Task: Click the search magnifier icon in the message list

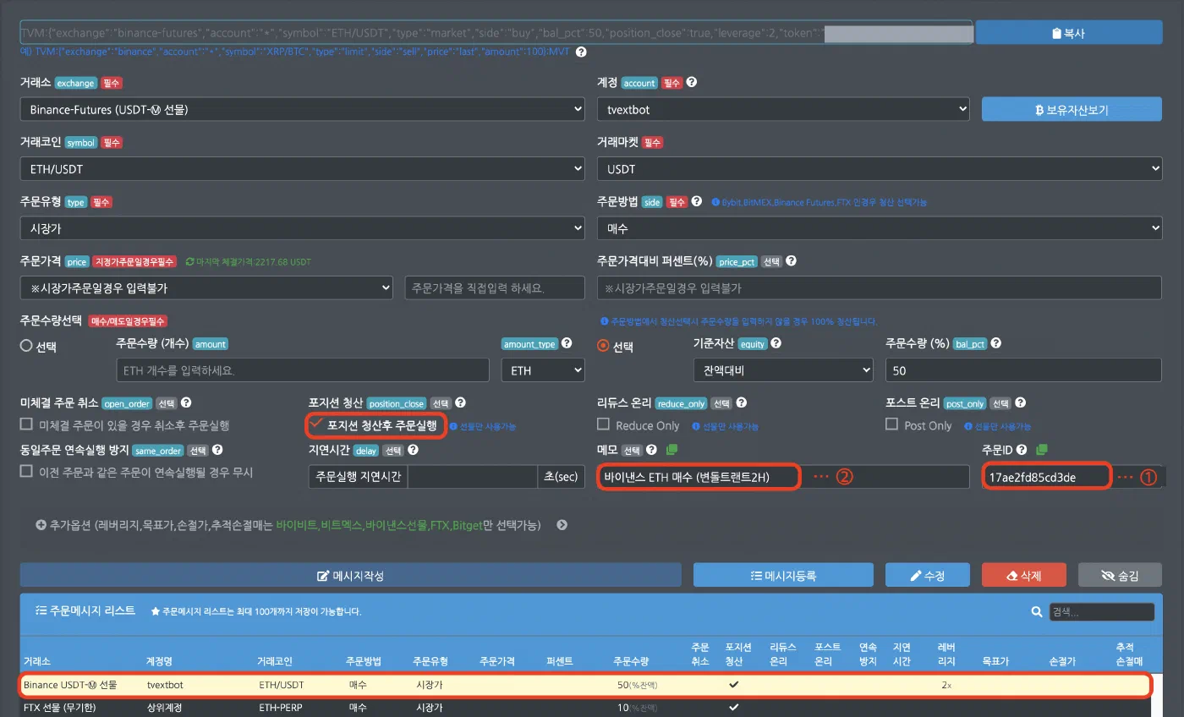Action: (x=1037, y=611)
